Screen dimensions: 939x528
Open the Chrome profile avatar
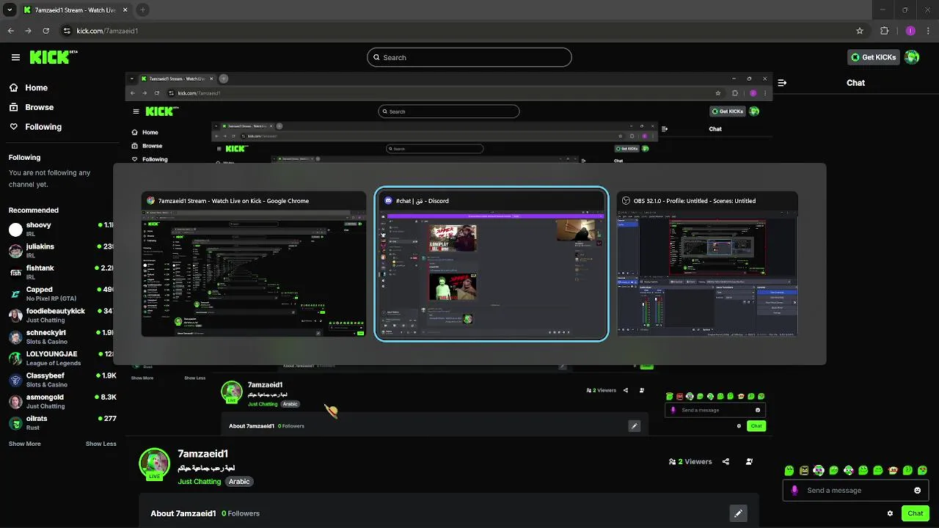point(910,31)
